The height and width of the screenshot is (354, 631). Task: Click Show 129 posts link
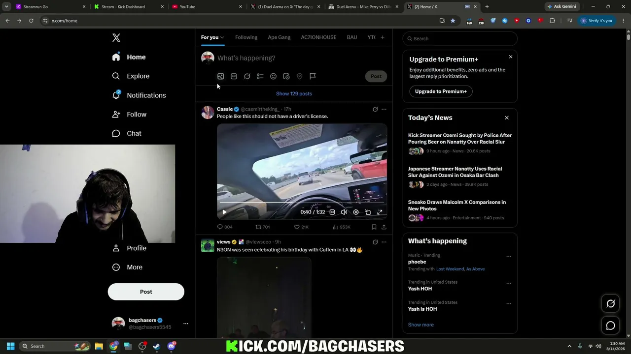point(294,93)
